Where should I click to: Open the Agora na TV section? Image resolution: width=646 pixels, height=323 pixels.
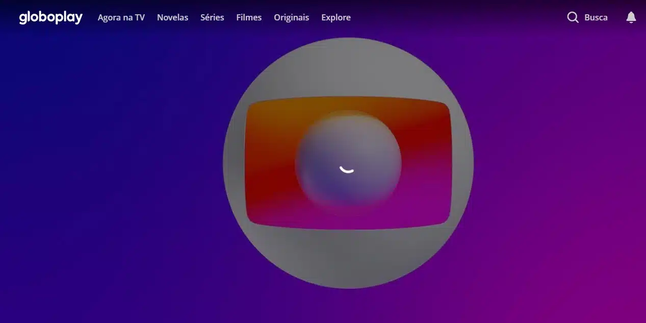tap(121, 17)
